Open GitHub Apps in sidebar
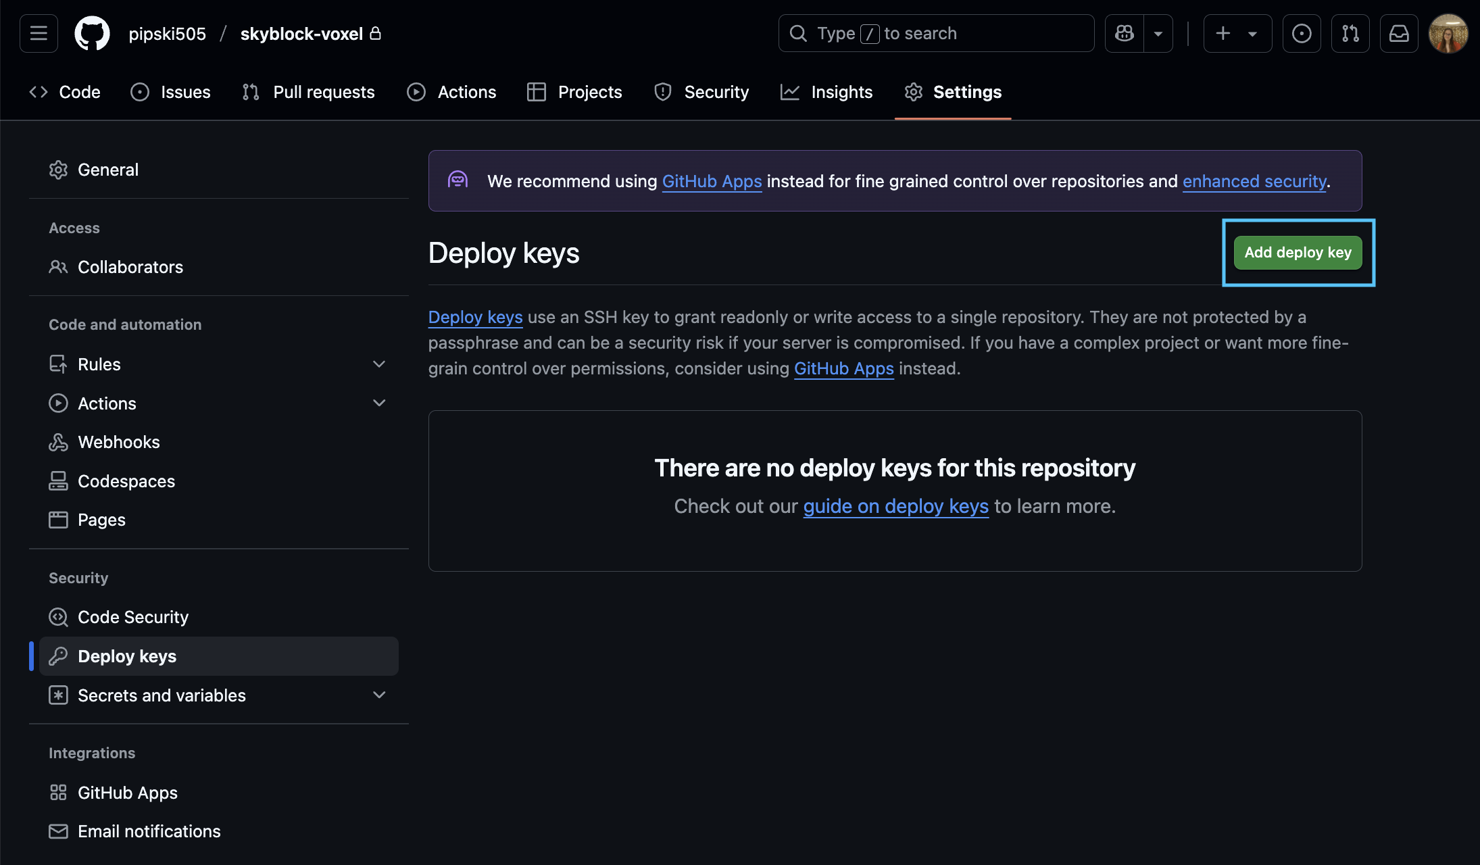Viewport: 1480px width, 865px height. [x=219, y=793]
